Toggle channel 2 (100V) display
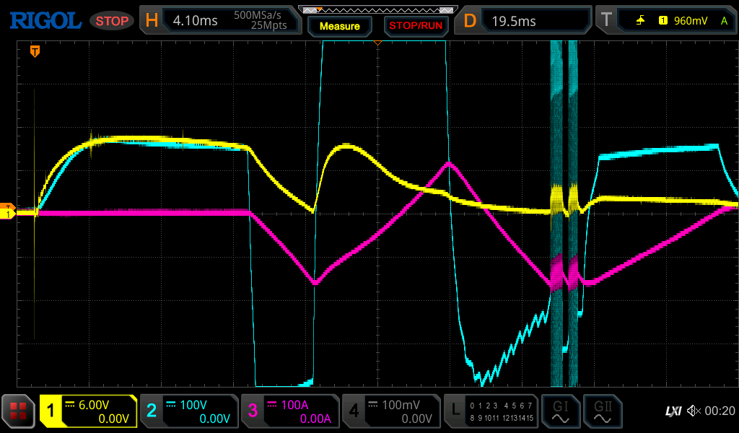The image size is (739, 433). pyautogui.click(x=189, y=411)
